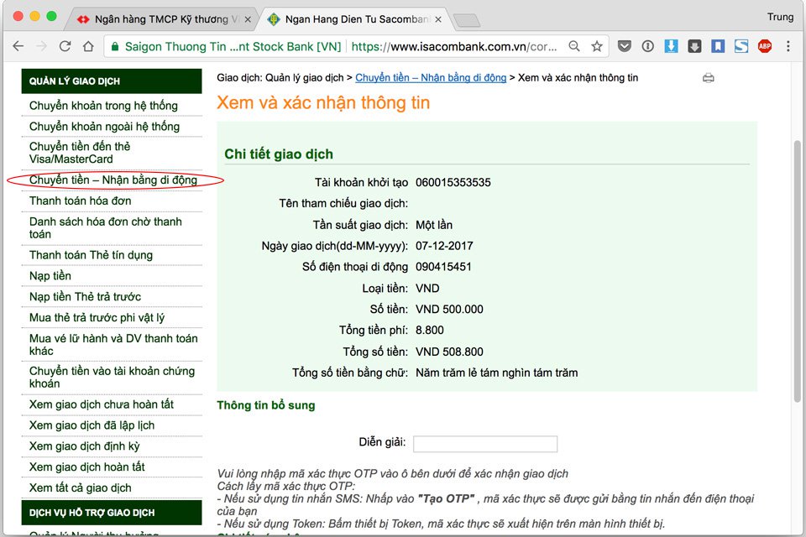This screenshot has height=537, width=806.
Task: Open the Pocket extension icon
Action: 625,46
